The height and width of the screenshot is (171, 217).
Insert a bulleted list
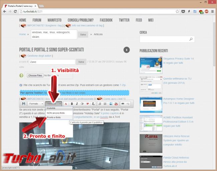(105, 104)
